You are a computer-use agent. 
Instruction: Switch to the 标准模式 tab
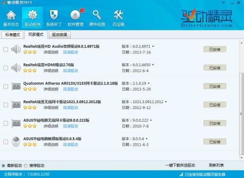[x=13, y=35]
